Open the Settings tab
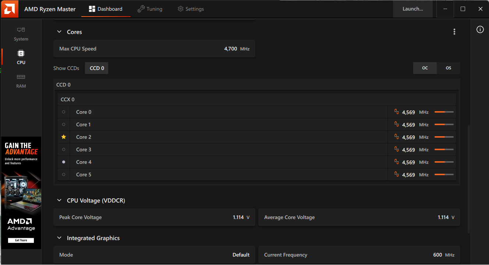This screenshot has height=265, width=489. pos(191,9)
